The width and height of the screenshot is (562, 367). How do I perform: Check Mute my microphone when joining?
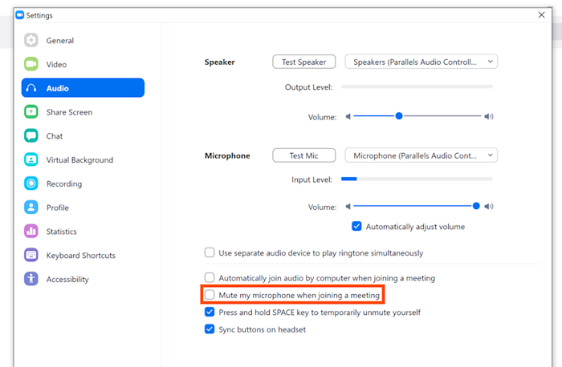tap(210, 295)
